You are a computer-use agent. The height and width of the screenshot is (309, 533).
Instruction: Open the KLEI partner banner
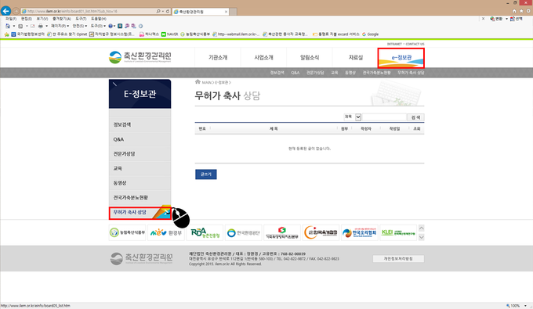[398, 232]
